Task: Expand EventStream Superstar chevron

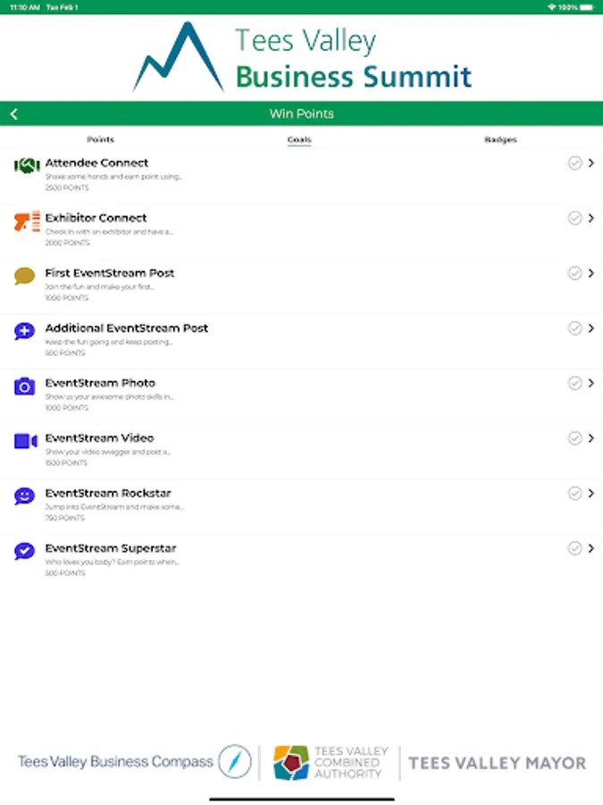Action: pyautogui.click(x=591, y=547)
